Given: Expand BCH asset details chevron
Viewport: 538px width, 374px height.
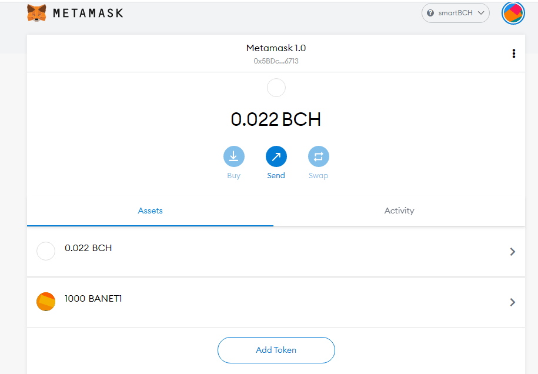Looking at the screenshot, I should click(x=512, y=252).
